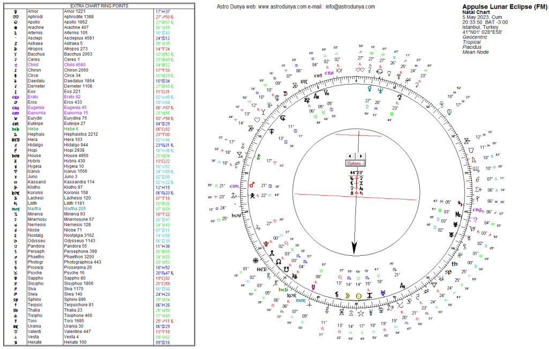The height and width of the screenshot is (349, 549).
Task: Click the 'Appulse Lunar Eclipse (FM)' chart title
Action: [x=505, y=6]
